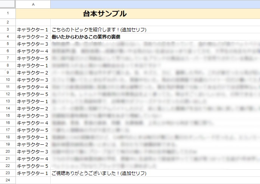Click キャラクター２ cell in row 14
The width and height of the screenshot is (260, 184).
click(33, 108)
